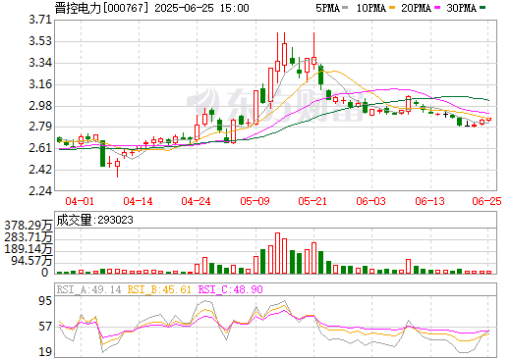Click the 94.57万 volume axis label
The image size is (511, 358).
(31, 261)
